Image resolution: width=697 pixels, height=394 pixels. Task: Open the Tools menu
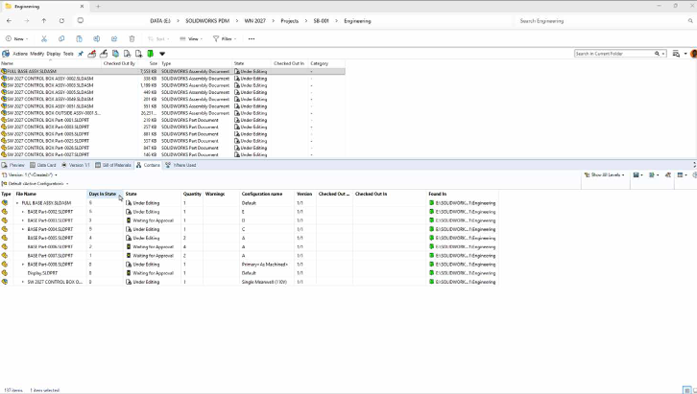[68, 54]
